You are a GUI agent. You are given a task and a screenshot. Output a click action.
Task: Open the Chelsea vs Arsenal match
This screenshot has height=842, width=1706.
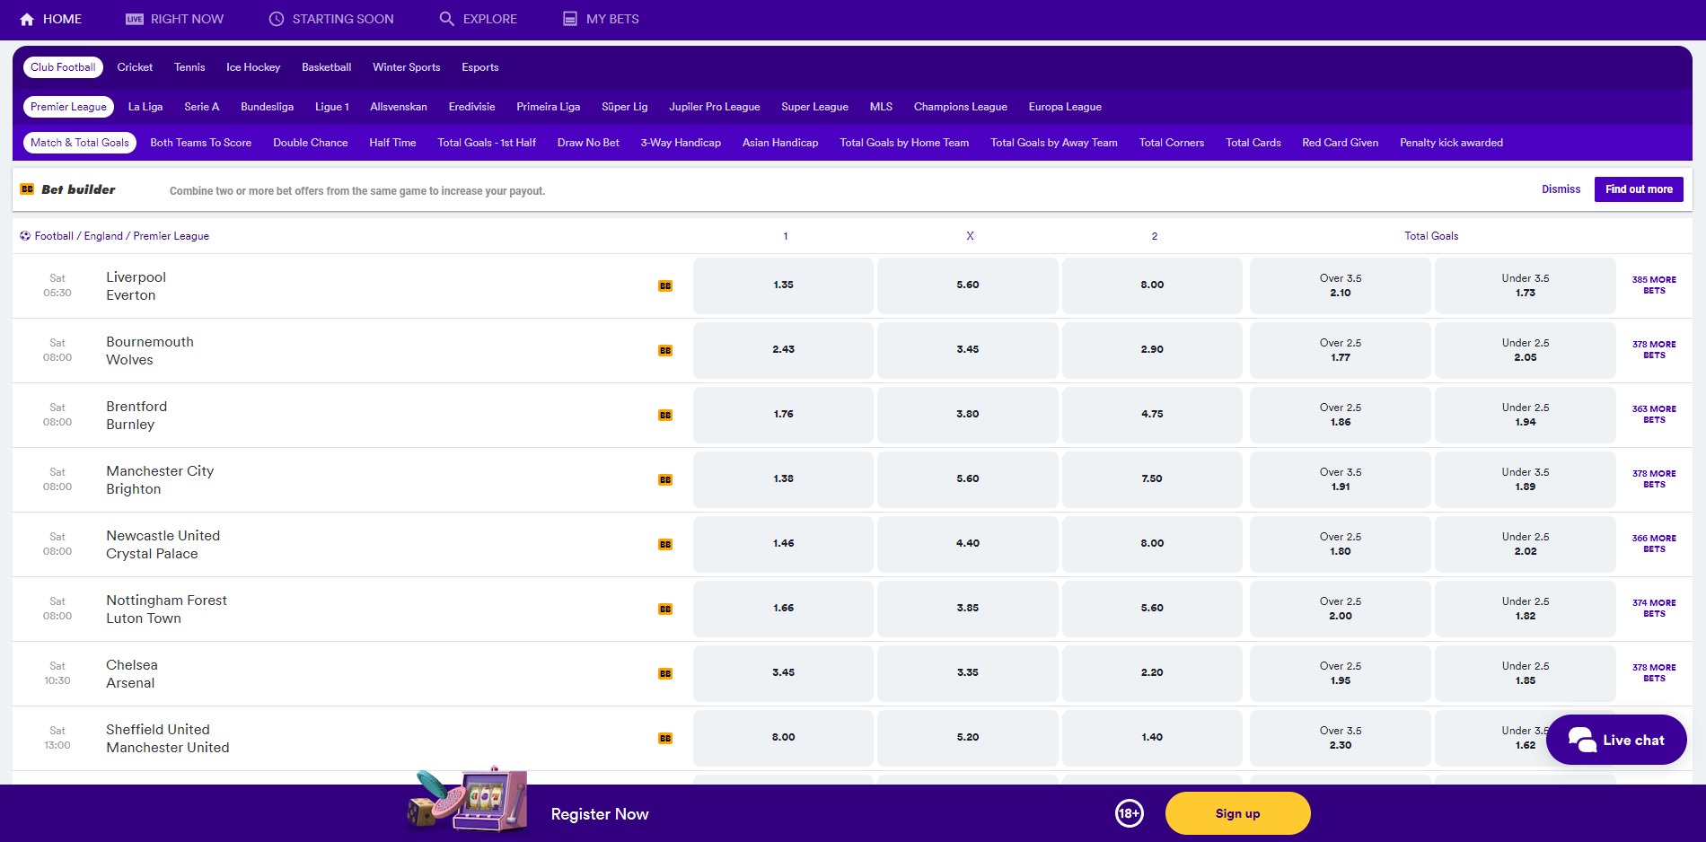point(131,674)
